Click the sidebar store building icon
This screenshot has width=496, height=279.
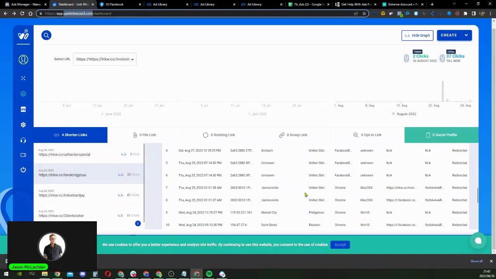click(23, 109)
